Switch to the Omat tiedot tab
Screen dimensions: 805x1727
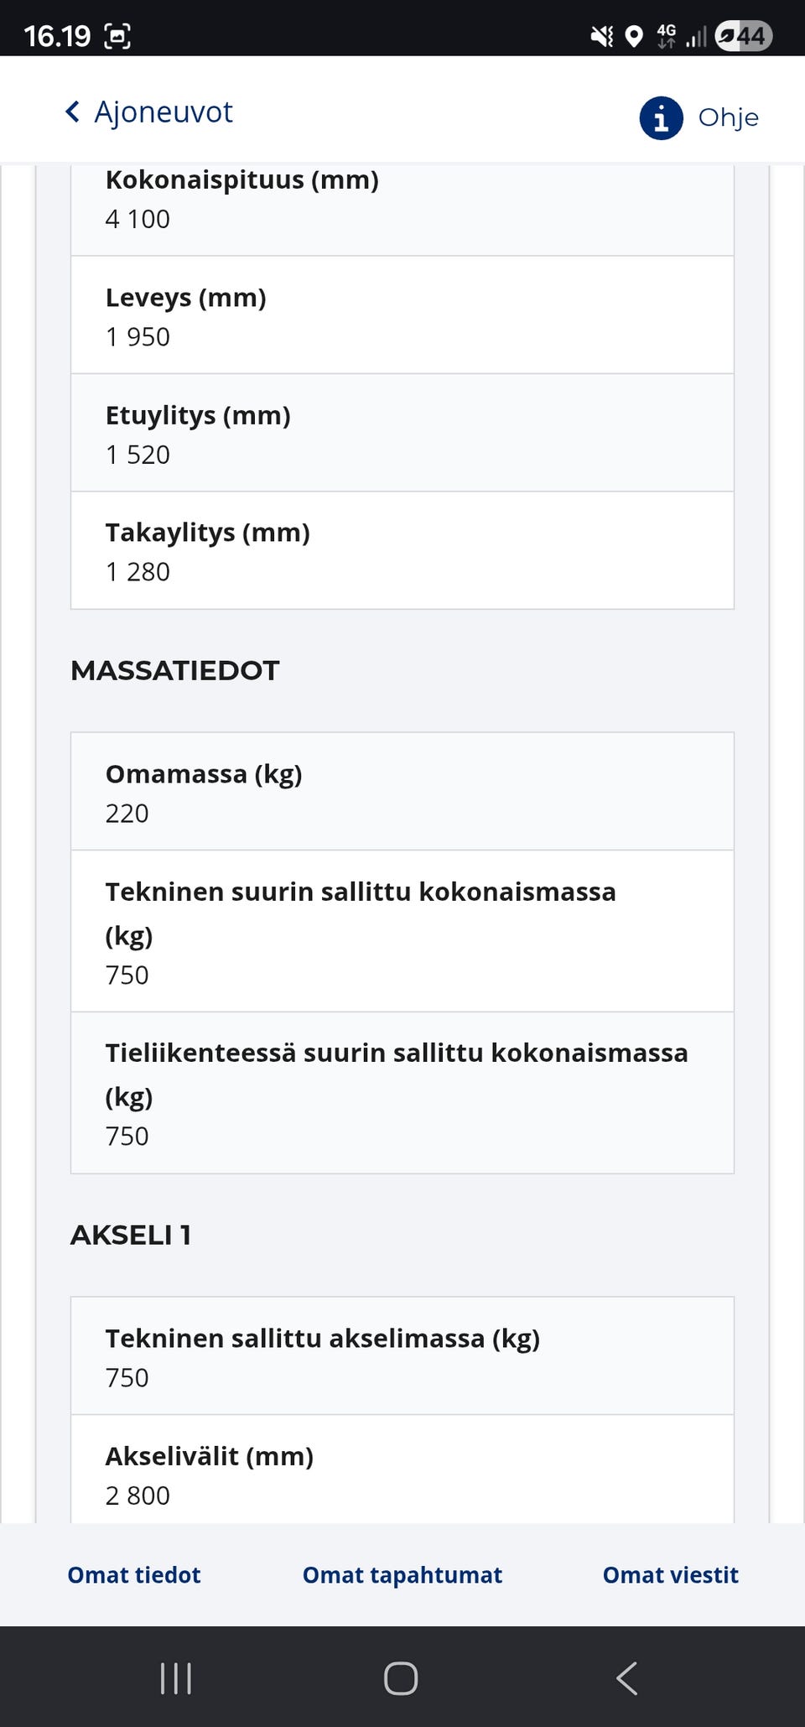132,1574
